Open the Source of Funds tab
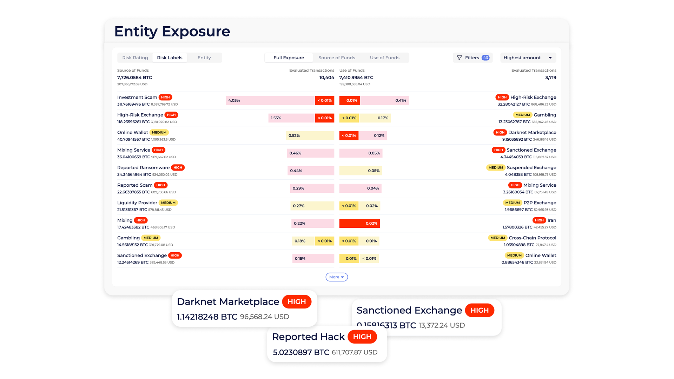Viewport: 674px width, 379px height. (x=336, y=58)
